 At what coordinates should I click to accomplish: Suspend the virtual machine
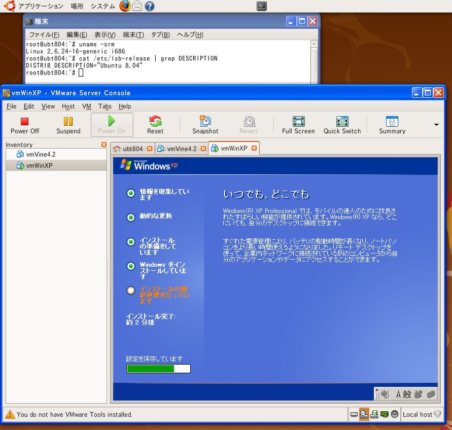click(x=68, y=125)
